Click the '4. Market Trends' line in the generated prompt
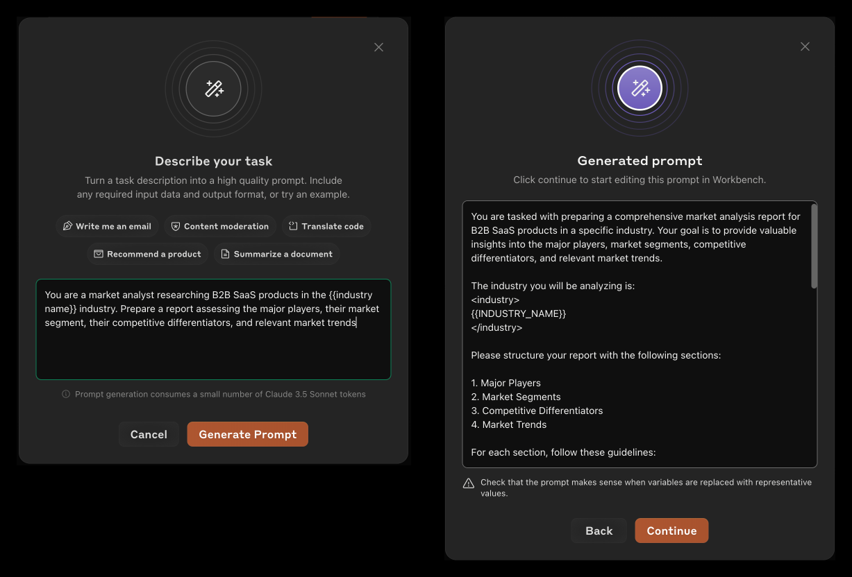Image resolution: width=852 pixels, height=577 pixels. (x=508, y=424)
